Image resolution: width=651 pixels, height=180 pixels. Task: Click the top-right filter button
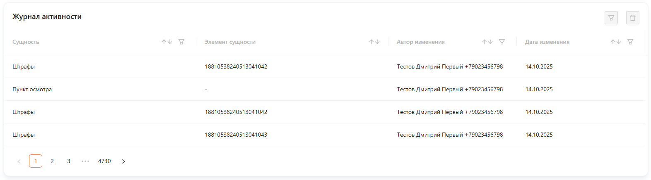click(611, 18)
